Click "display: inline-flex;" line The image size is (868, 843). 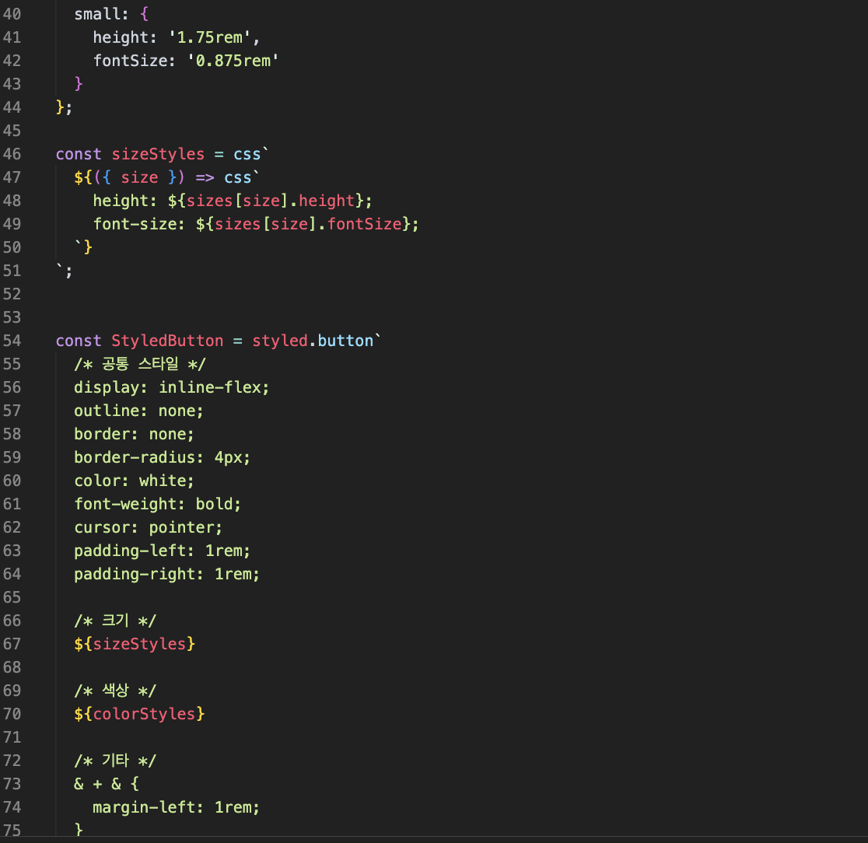coord(172,387)
